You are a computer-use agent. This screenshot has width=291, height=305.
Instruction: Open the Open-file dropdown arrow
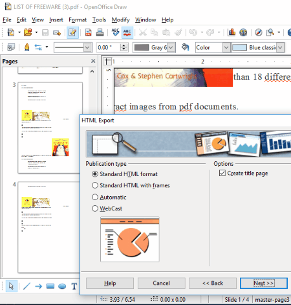[x=36, y=32]
